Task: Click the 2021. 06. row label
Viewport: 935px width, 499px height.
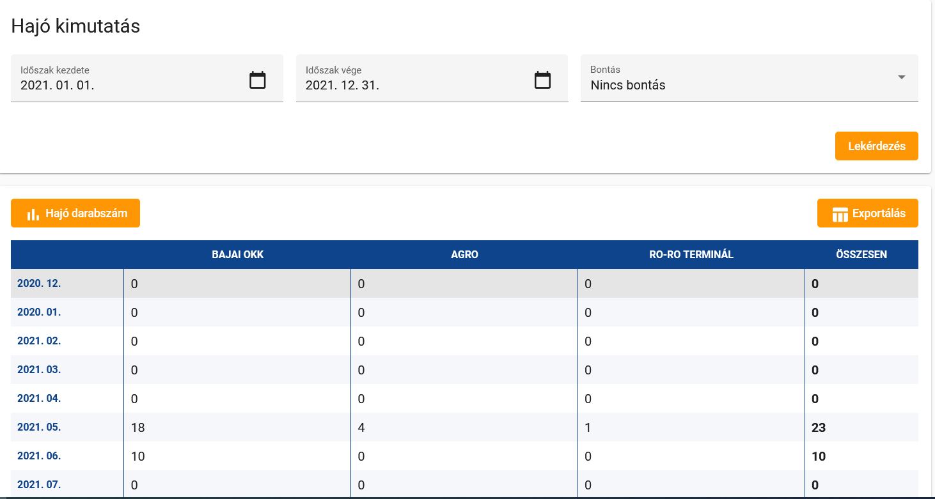Action: 39,456
